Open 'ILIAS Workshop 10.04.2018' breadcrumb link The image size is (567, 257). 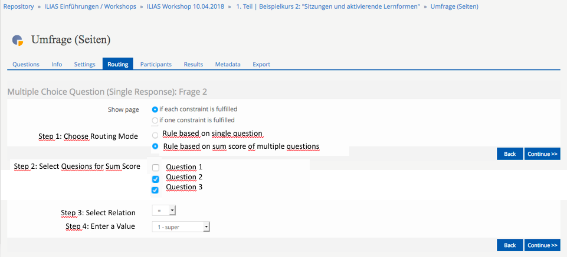pos(186,7)
